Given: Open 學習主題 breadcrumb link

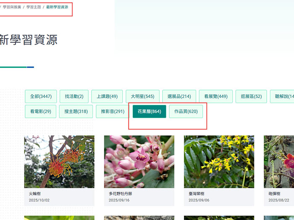Looking at the screenshot, I should [34, 7].
